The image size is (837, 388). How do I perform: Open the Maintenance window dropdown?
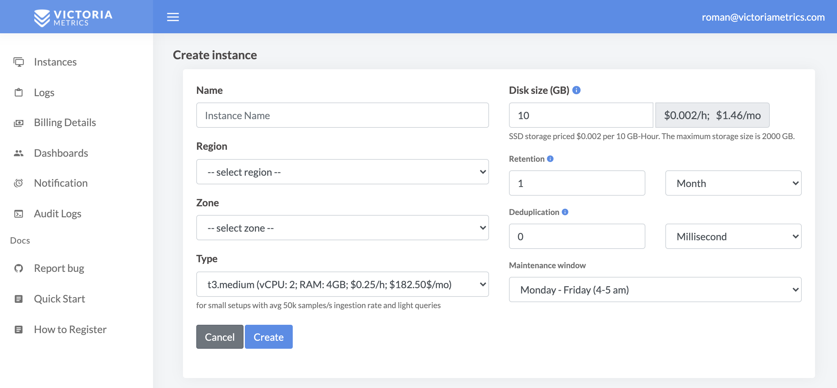tap(655, 290)
